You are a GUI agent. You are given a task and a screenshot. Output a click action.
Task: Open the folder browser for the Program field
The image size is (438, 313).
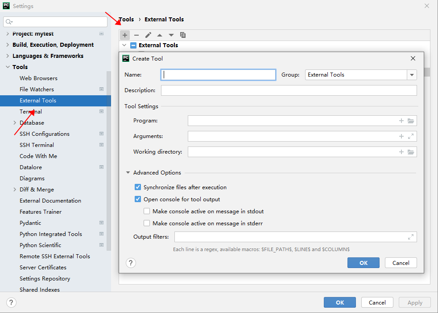pyautogui.click(x=411, y=120)
